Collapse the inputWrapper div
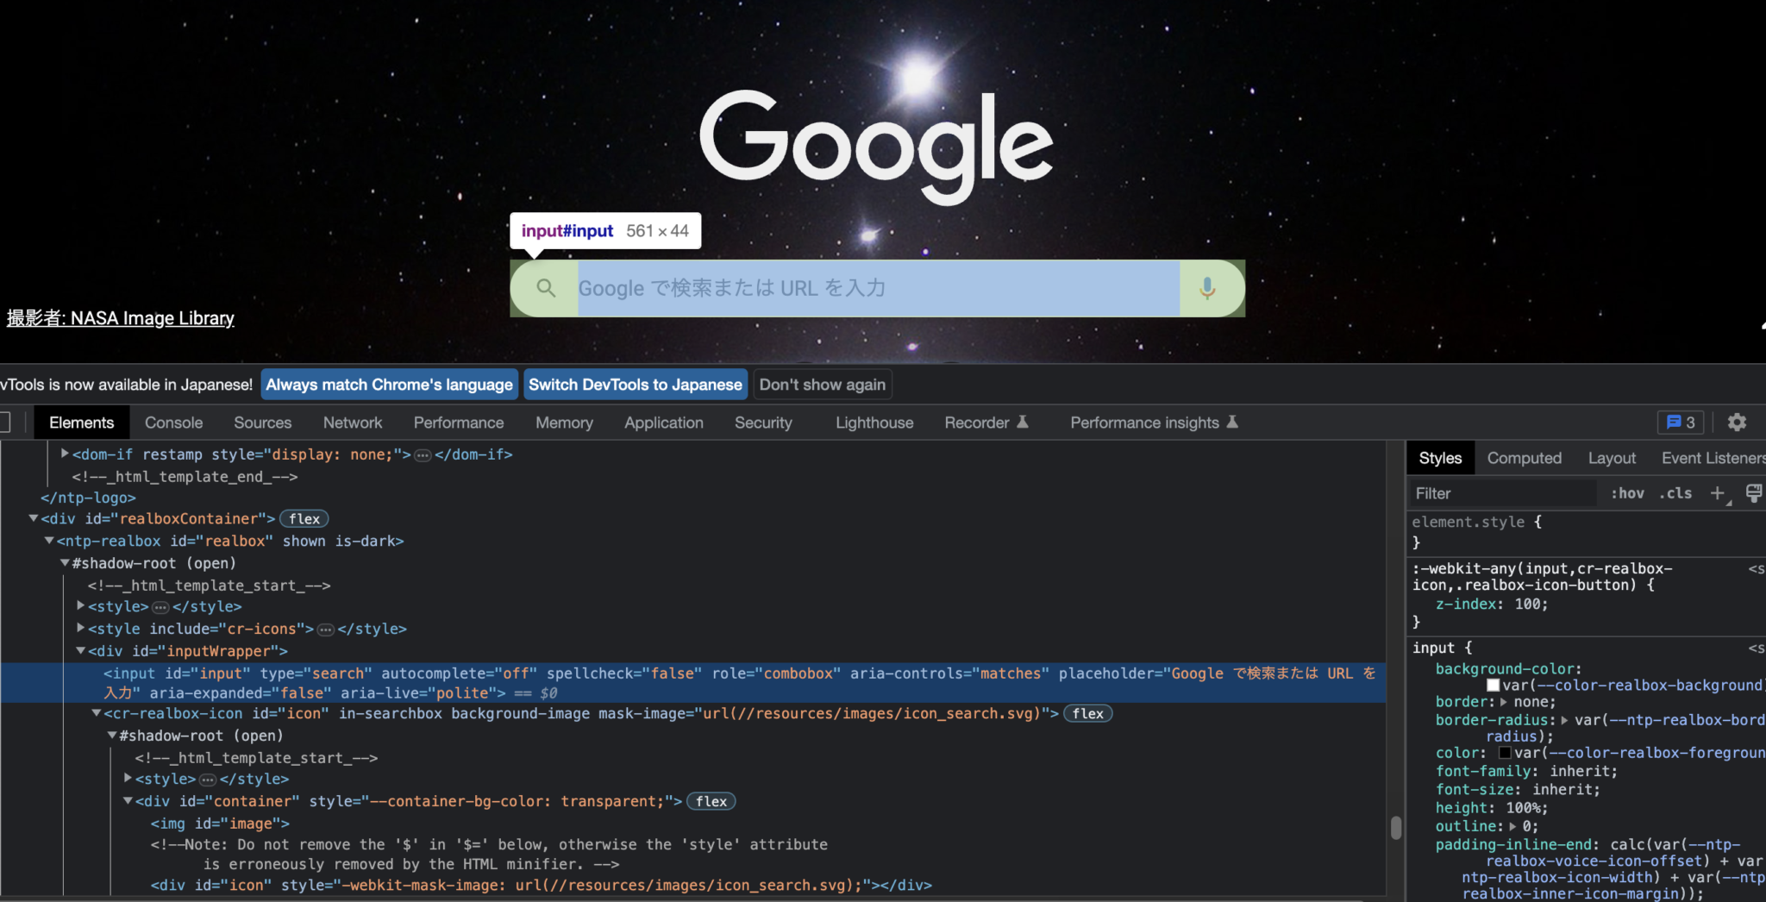 coord(80,650)
